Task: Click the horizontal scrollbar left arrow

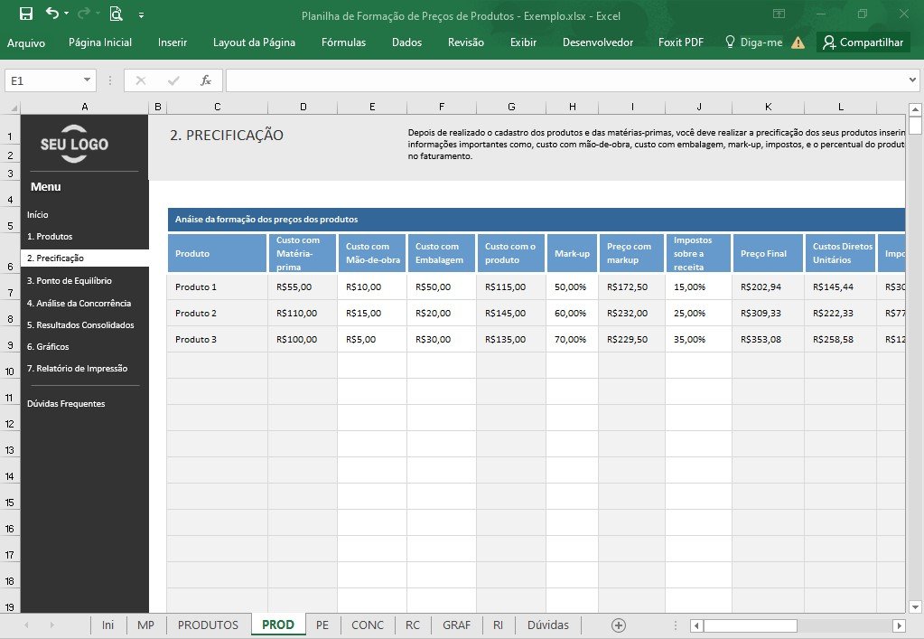Action: point(697,625)
